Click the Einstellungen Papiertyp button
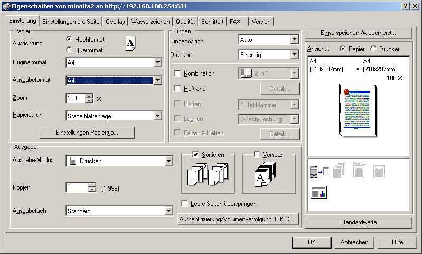 [87, 133]
